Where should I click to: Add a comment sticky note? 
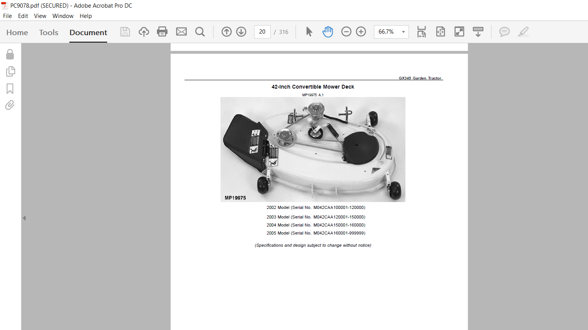click(505, 32)
